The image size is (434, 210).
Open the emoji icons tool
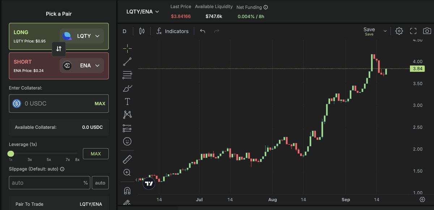click(x=127, y=141)
